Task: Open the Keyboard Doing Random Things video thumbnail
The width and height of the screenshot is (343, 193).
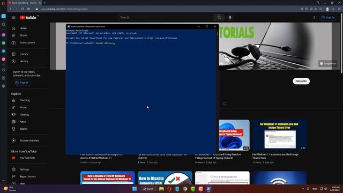Action: coord(234,135)
